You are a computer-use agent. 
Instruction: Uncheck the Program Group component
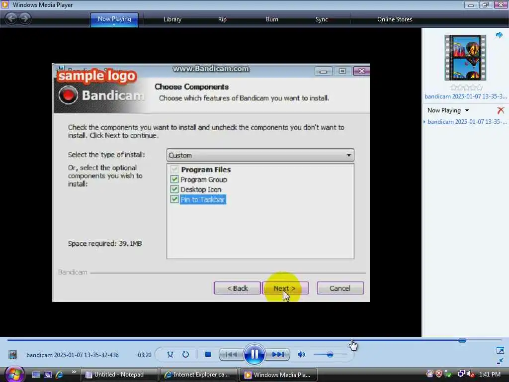tap(174, 179)
